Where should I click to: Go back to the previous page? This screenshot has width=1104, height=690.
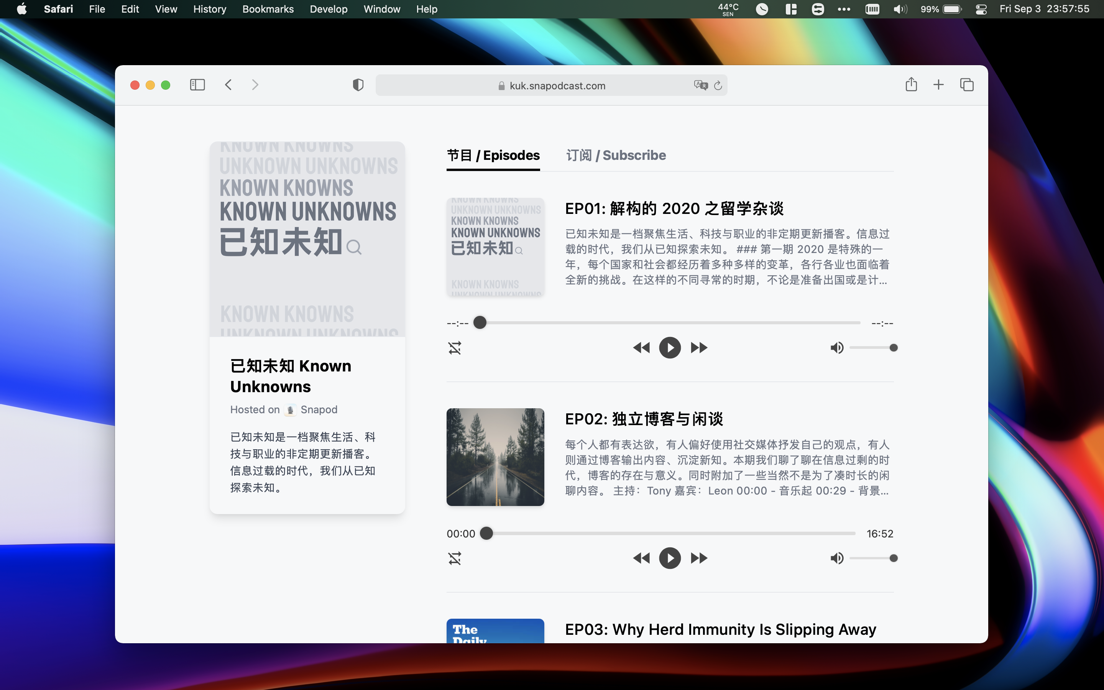point(228,85)
